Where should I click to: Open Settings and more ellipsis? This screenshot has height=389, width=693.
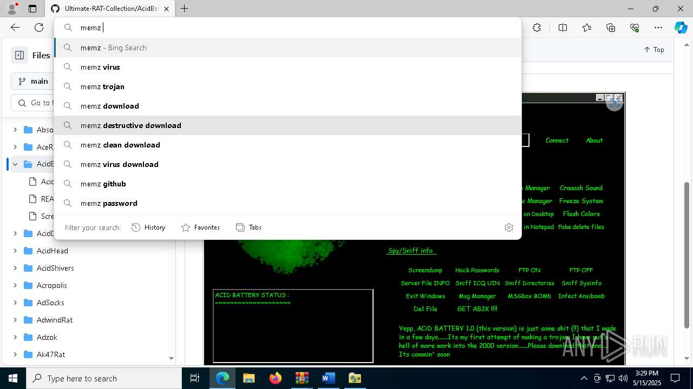pos(658,28)
